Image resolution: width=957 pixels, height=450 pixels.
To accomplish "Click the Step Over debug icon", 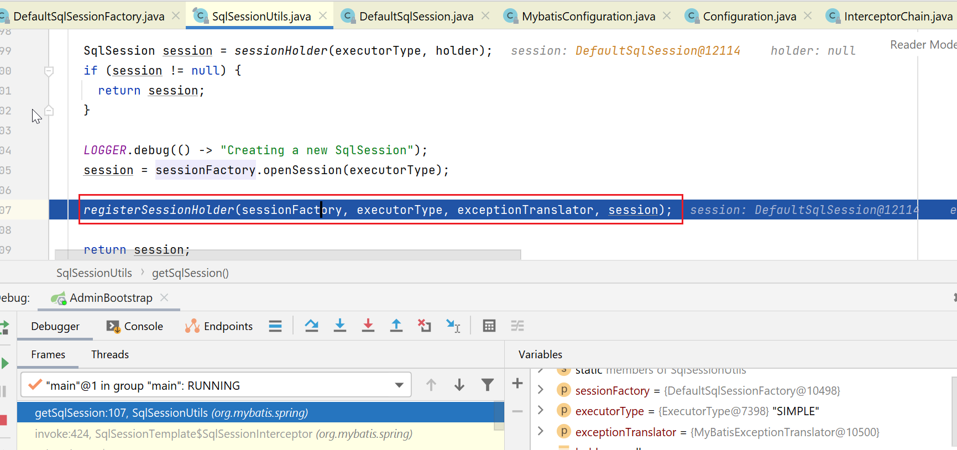I will tap(311, 326).
